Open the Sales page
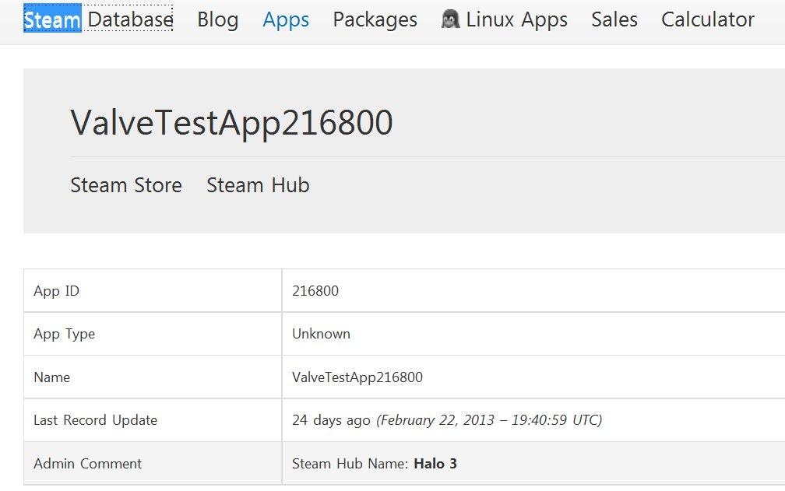This screenshot has width=785, height=491. pyautogui.click(x=614, y=19)
